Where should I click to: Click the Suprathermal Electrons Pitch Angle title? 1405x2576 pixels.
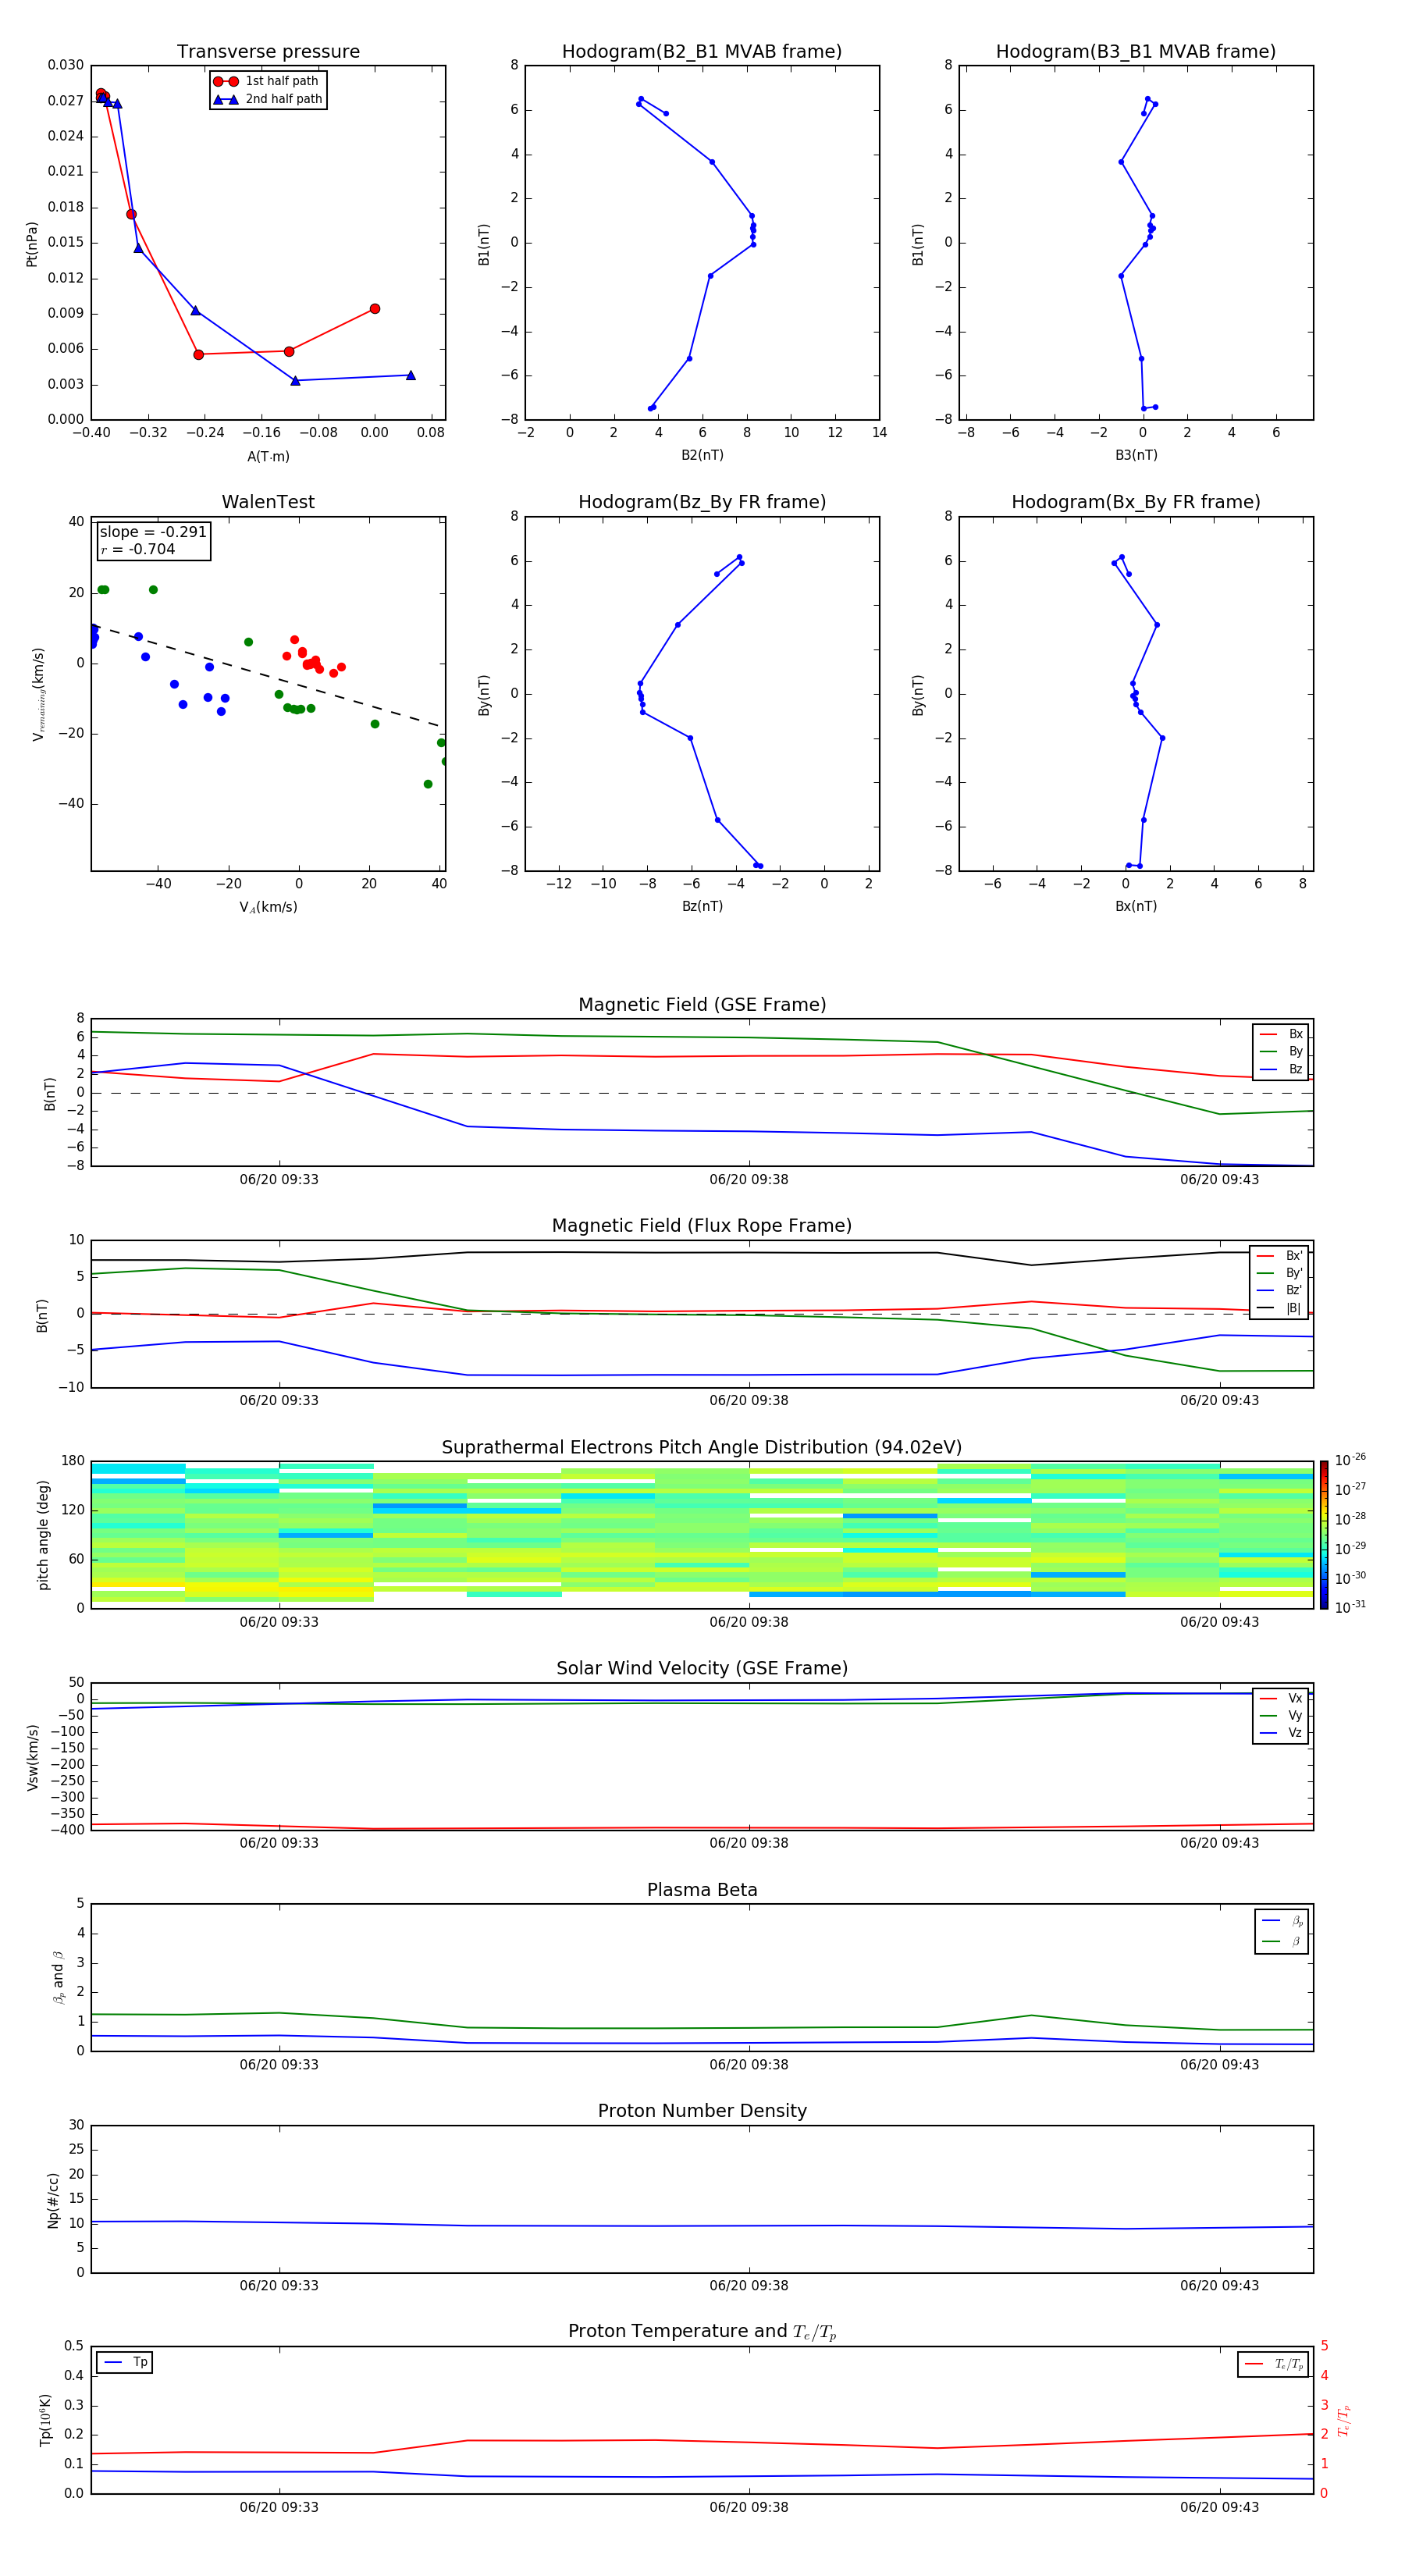(702, 1447)
